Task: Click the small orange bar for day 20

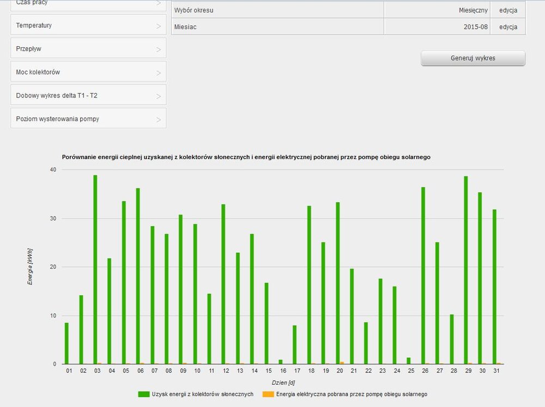Action: pos(342,363)
